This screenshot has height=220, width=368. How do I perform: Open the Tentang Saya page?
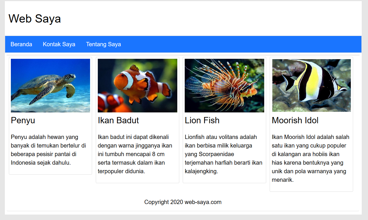tap(104, 44)
